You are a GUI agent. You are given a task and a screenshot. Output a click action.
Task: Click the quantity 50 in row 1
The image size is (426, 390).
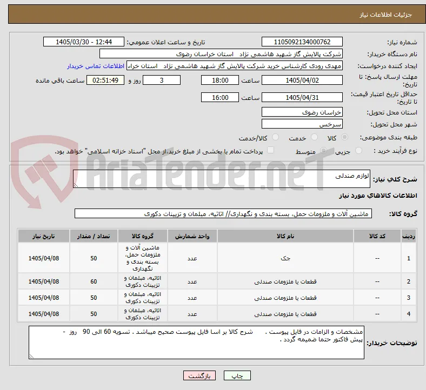tap(94, 258)
